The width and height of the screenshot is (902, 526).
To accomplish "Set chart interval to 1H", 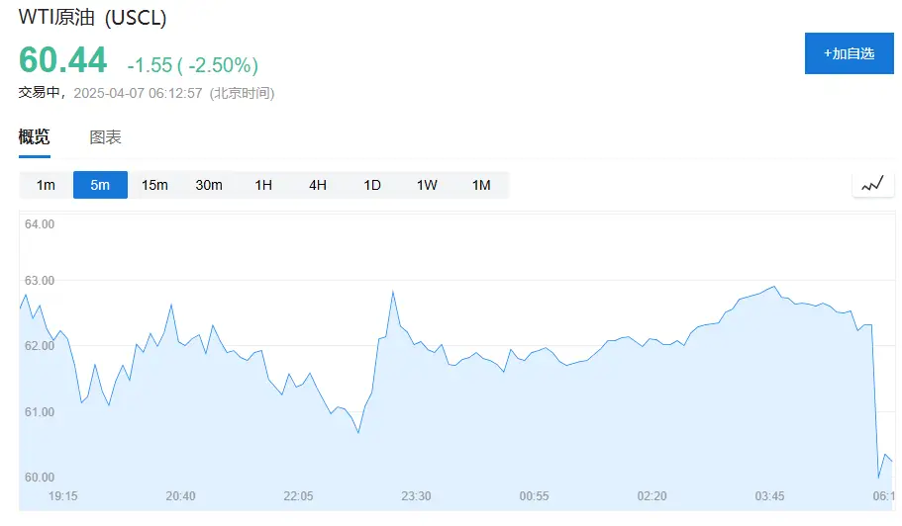I will click(x=263, y=185).
